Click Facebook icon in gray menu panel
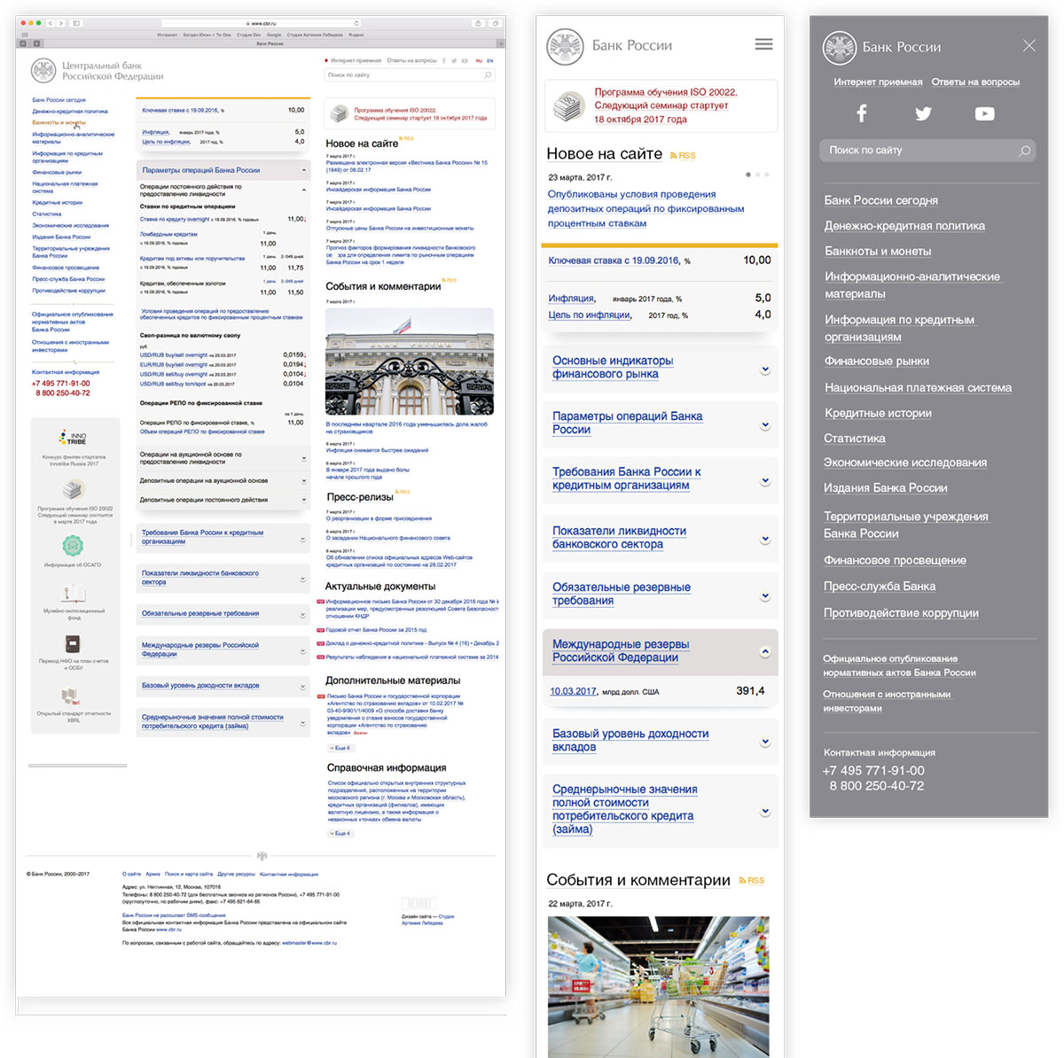 [861, 113]
